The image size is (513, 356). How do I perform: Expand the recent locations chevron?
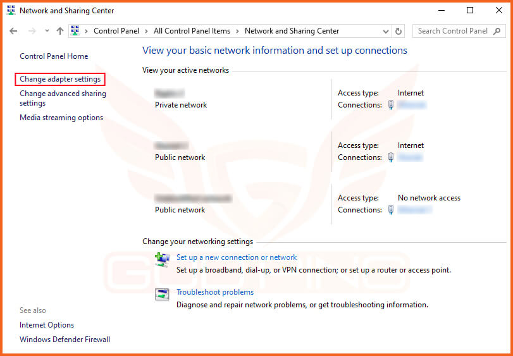[x=47, y=31]
